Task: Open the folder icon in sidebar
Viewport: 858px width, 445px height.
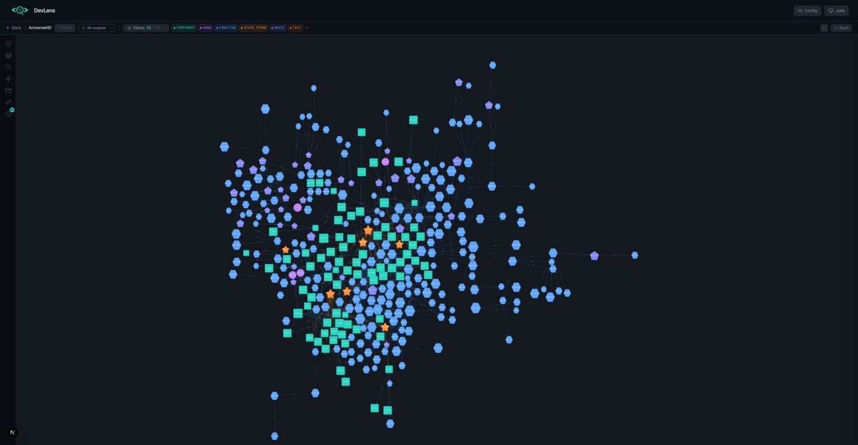Action: coord(8,90)
